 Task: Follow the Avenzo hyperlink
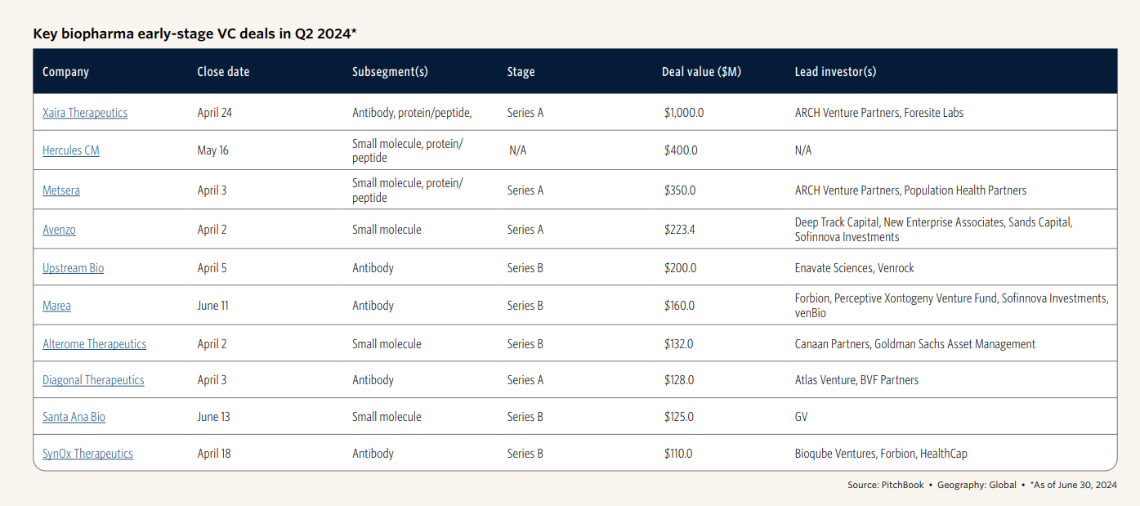tap(59, 230)
